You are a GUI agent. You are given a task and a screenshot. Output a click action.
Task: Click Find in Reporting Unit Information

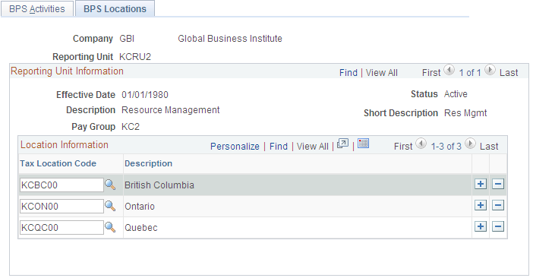(348, 73)
